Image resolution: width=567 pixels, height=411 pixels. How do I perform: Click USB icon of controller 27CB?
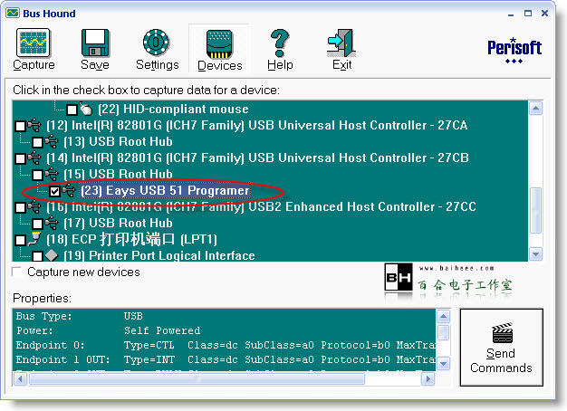(34, 158)
